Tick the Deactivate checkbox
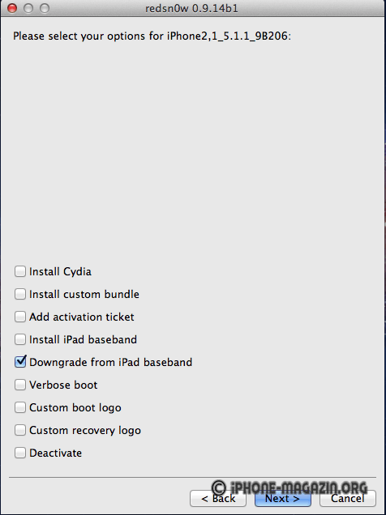 [20, 453]
